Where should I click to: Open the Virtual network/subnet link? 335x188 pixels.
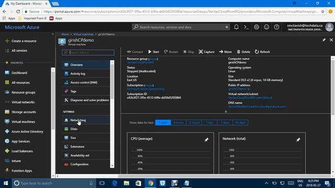click(250, 98)
